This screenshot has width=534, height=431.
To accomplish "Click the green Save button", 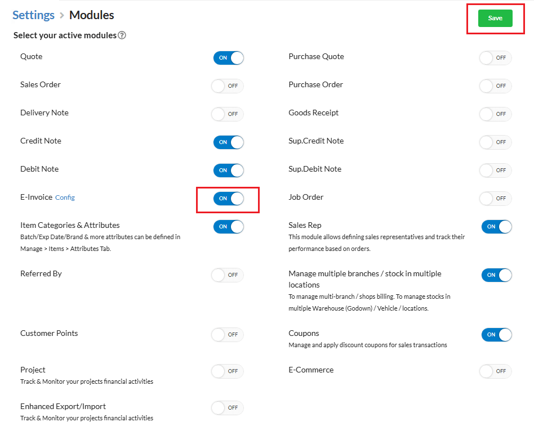I will click(x=495, y=18).
